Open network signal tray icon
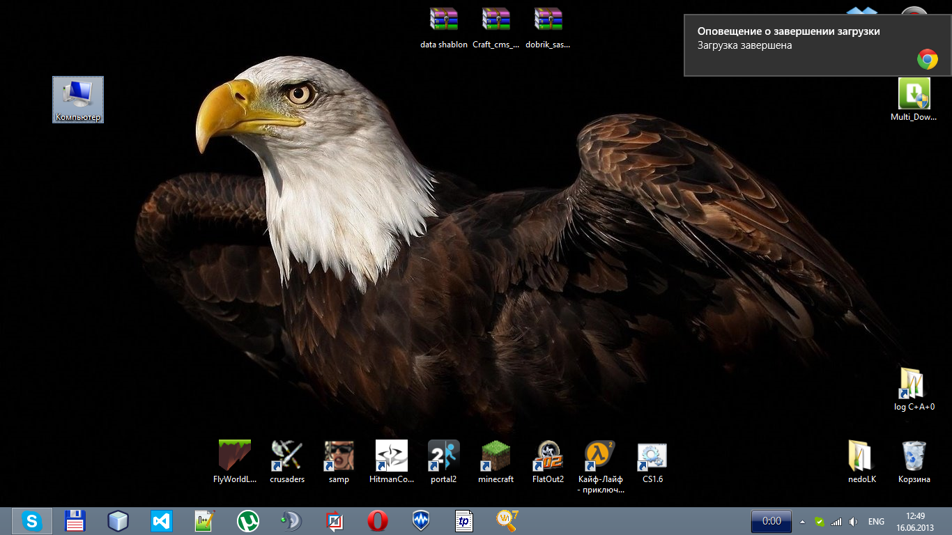 coord(836,522)
